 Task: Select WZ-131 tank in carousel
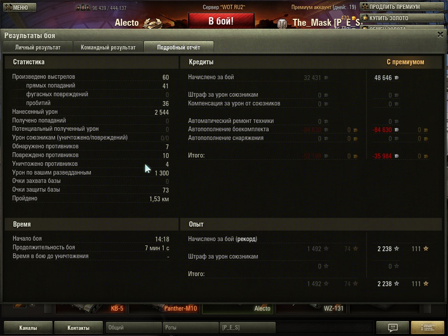tap(311, 308)
